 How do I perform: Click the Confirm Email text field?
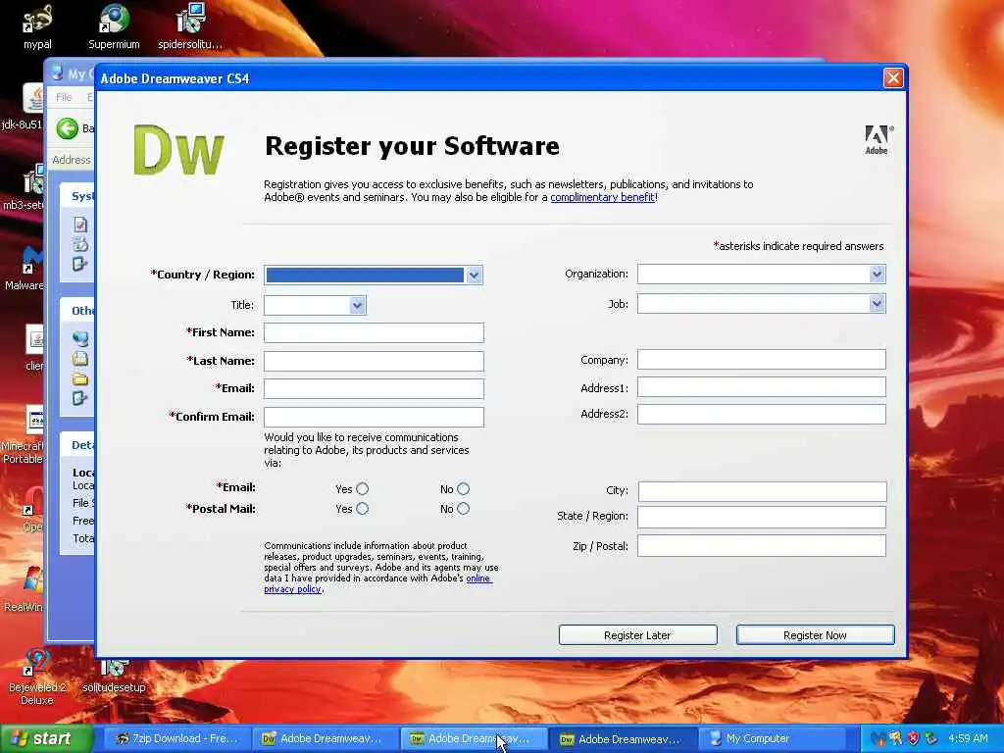click(374, 417)
